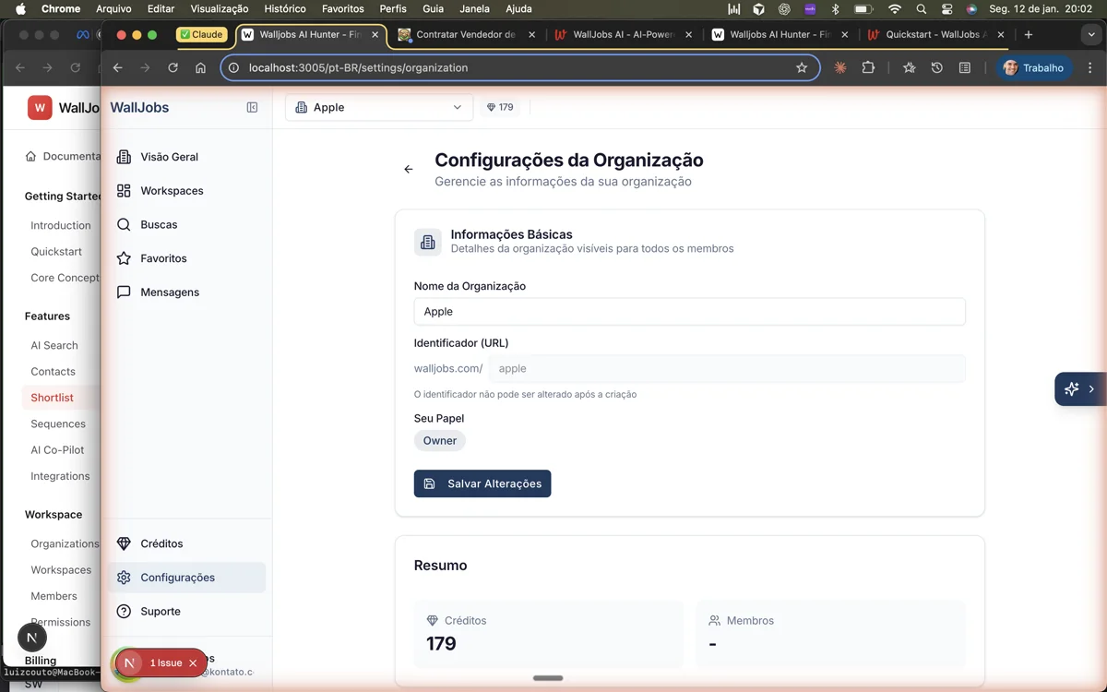This screenshot has width=1107, height=692.
Task: Open the Histórico menu in the menu bar
Action: coord(284,8)
